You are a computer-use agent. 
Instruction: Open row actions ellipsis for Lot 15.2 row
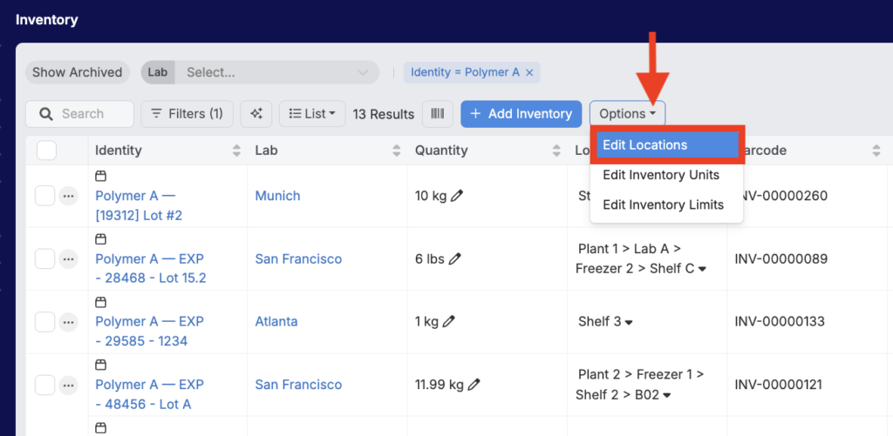(68, 259)
